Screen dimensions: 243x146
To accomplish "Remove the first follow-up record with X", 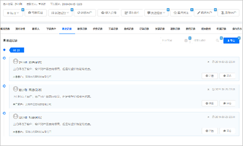I will [208, 62].
